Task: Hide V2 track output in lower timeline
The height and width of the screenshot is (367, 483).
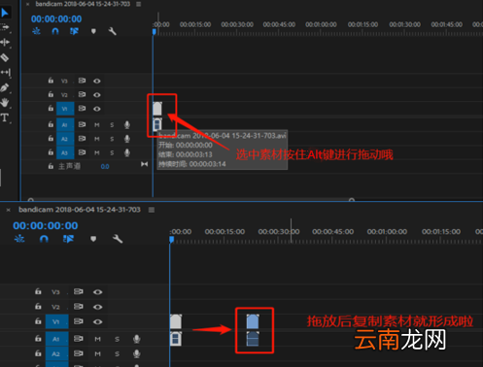Action: tap(97, 307)
